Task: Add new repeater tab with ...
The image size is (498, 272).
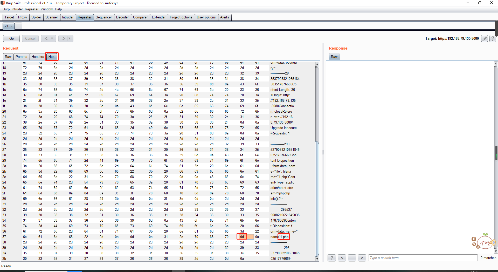Action: (x=18, y=26)
